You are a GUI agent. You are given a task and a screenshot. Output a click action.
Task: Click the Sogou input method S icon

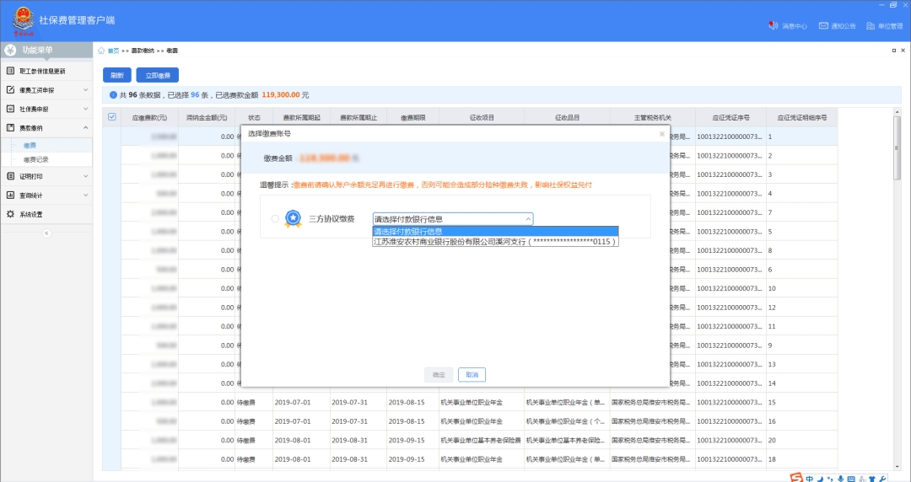[795, 478]
